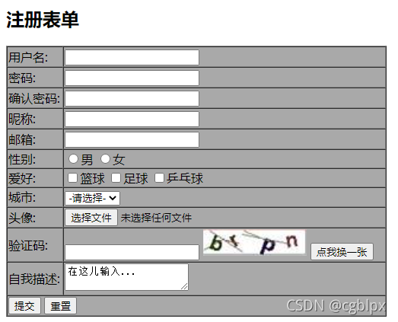Click the 确认密码 text box

[x=132, y=98]
